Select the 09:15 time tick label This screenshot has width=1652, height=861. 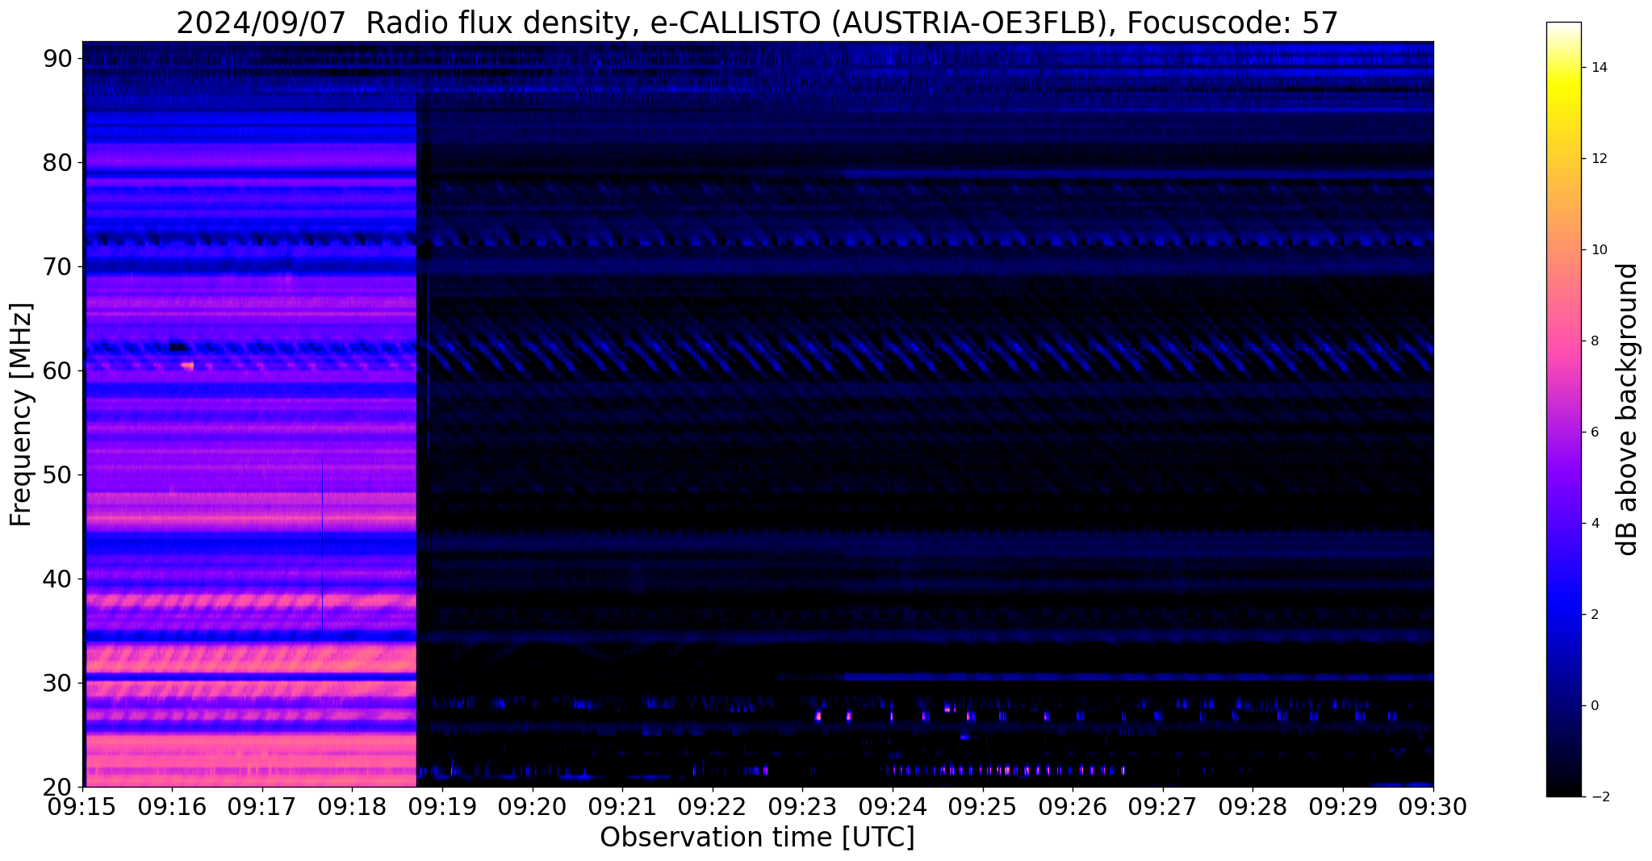pyautogui.click(x=82, y=807)
